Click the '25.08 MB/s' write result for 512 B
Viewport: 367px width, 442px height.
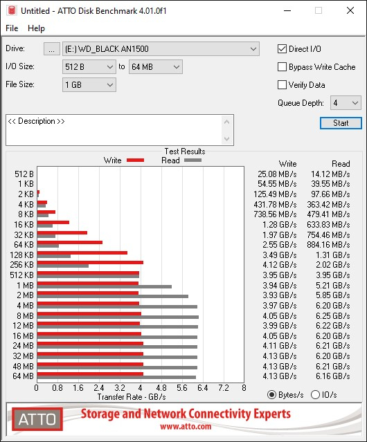(x=277, y=174)
